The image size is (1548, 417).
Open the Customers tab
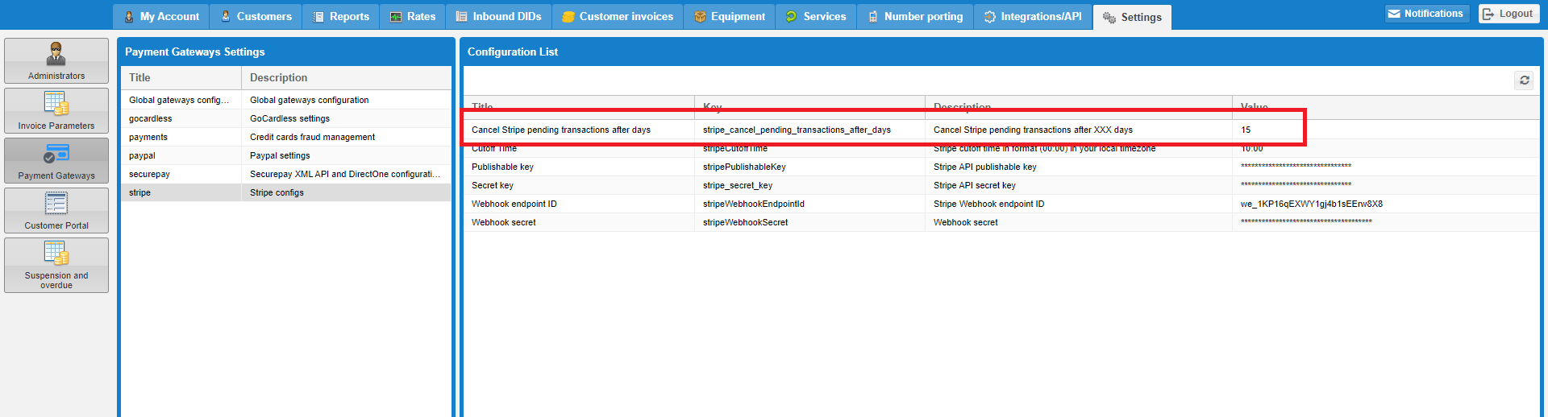(256, 16)
